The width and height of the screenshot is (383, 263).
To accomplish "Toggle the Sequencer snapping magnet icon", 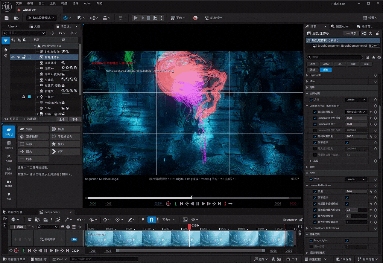I will (151, 220).
